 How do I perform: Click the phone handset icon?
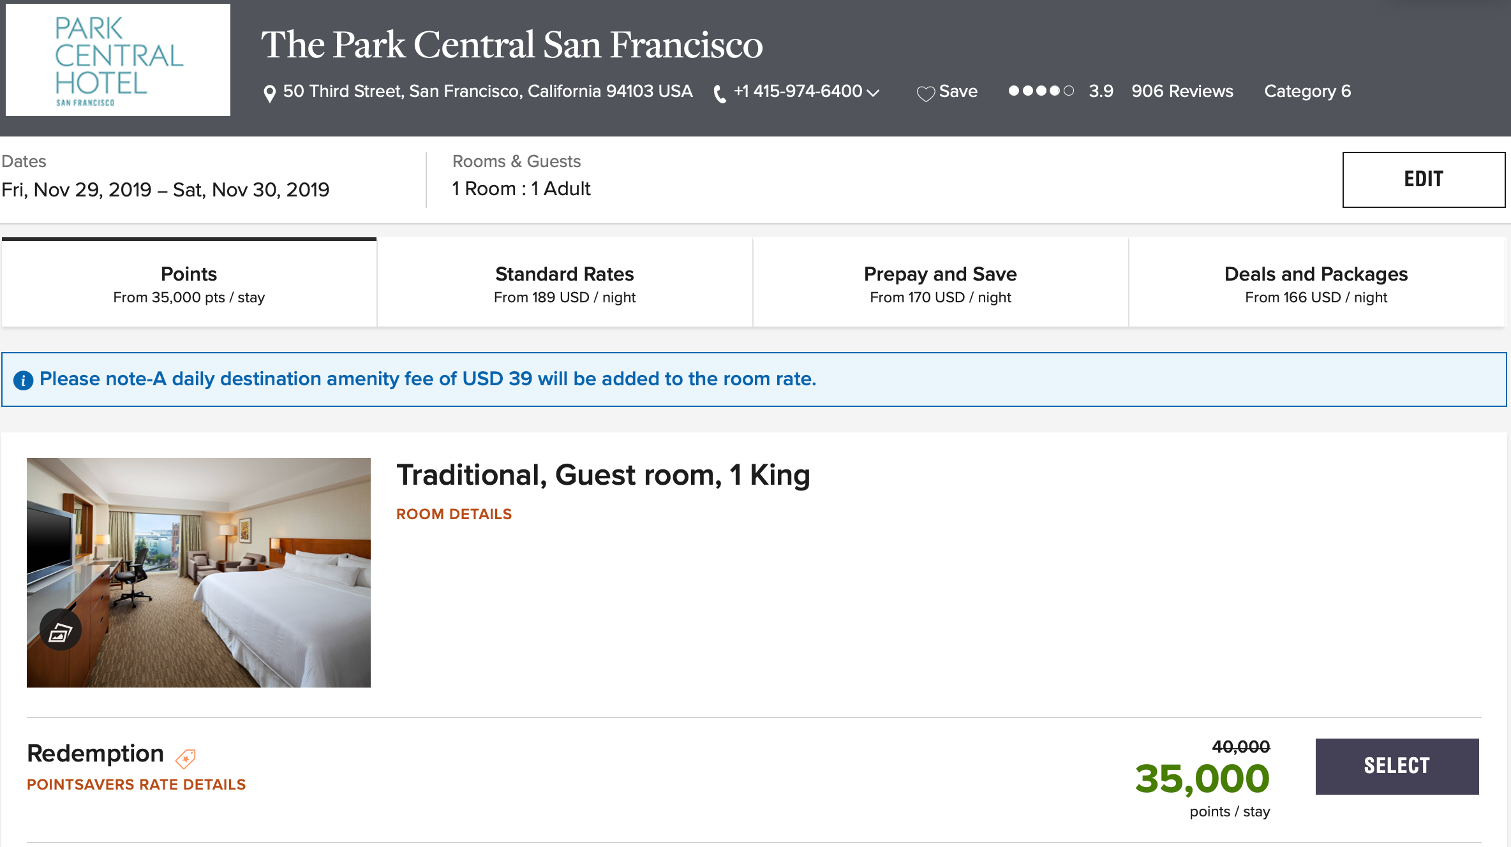(720, 94)
